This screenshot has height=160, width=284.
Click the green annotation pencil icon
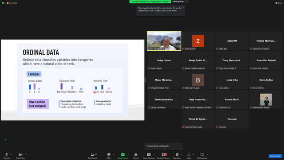pos(6,140)
